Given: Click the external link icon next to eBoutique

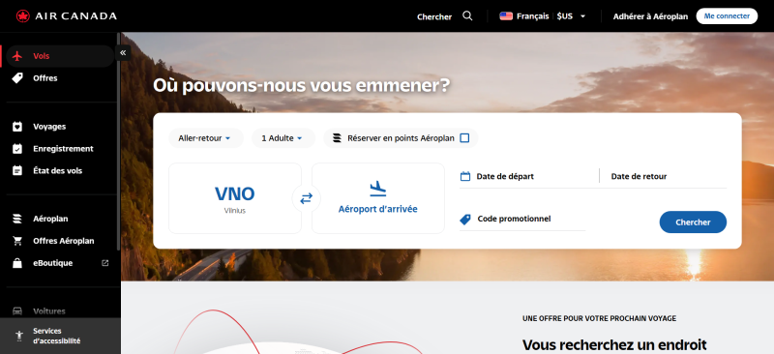Looking at the screenshot, I should pyautogui.click(x=104, y=263).
